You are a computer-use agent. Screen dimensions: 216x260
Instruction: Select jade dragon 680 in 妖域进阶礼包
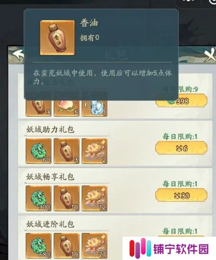(x=38, y=246)
